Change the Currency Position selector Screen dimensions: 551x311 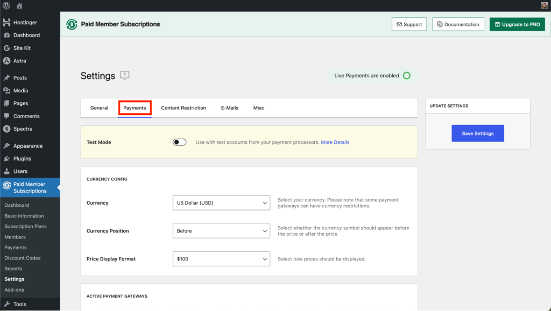221,230
